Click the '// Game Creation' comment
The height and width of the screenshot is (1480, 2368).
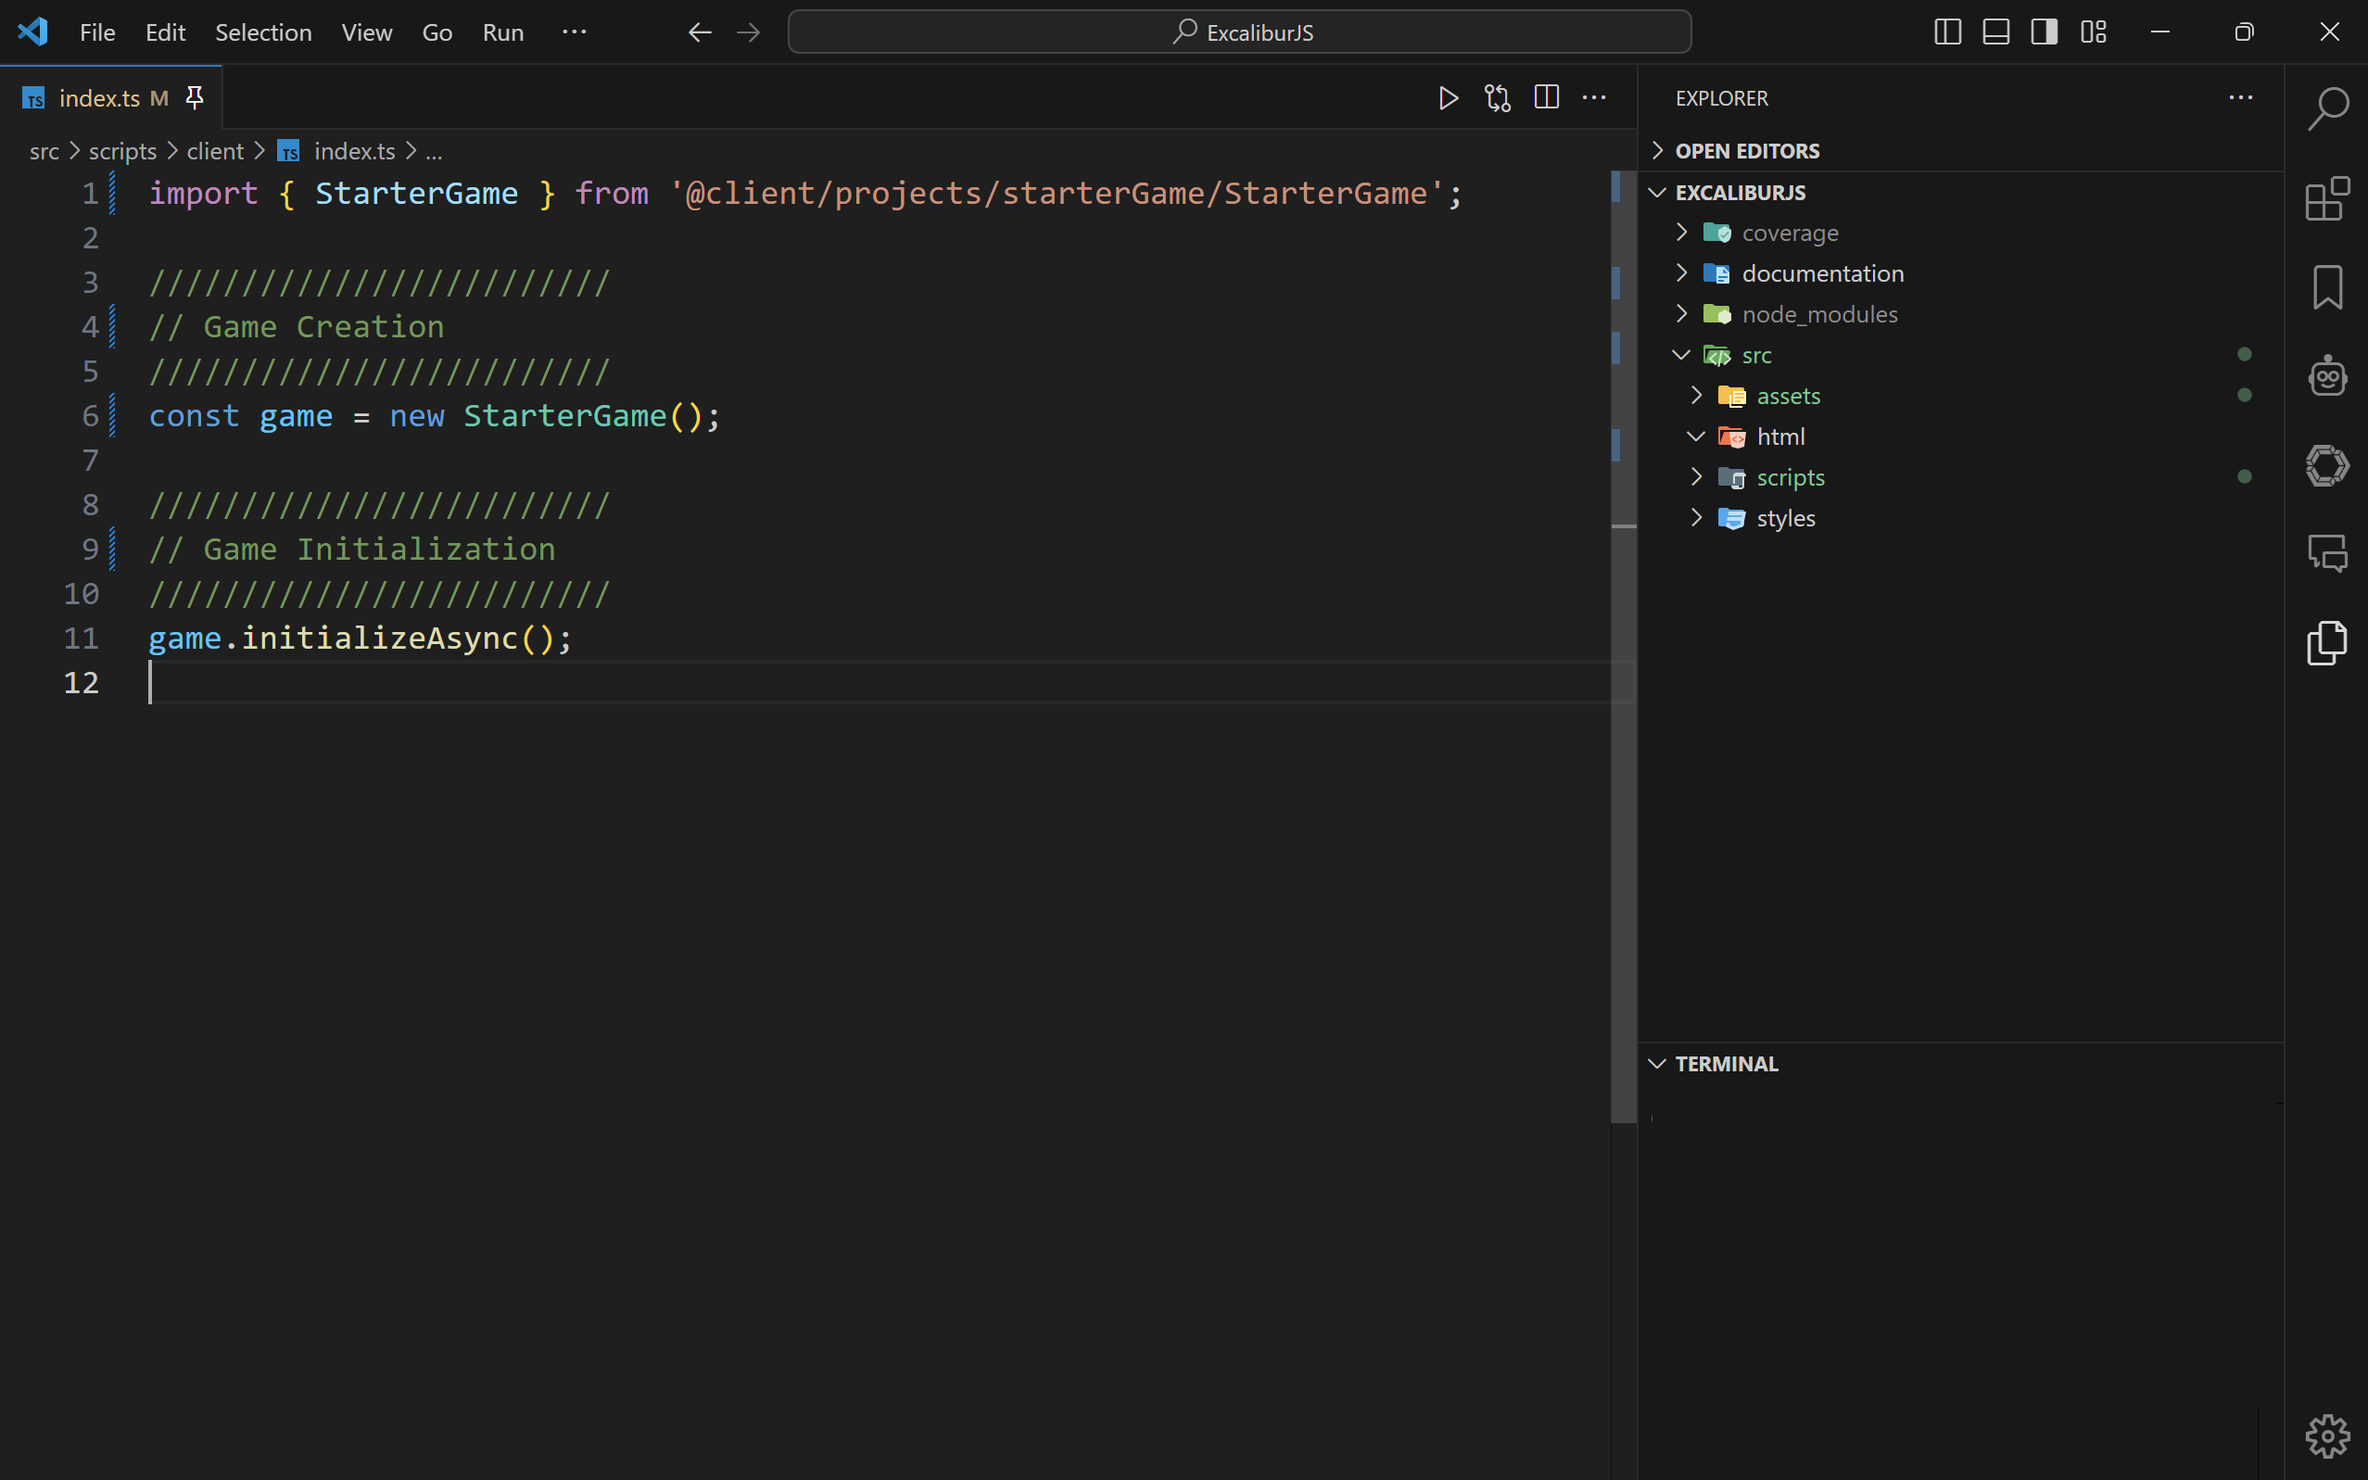click(297, 327)
